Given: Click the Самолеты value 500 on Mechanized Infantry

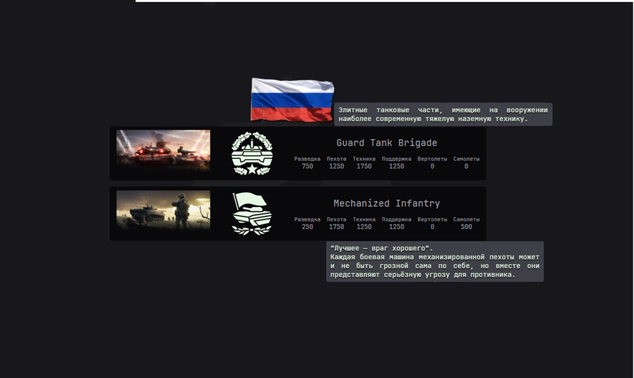Looking at the screenshot, I should tap(466, 226).
